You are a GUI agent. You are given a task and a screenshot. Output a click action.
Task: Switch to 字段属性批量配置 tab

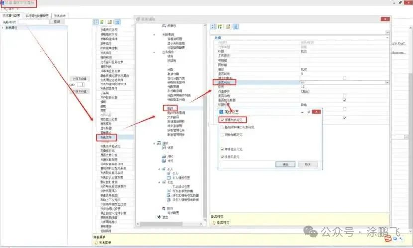(37, 16)
